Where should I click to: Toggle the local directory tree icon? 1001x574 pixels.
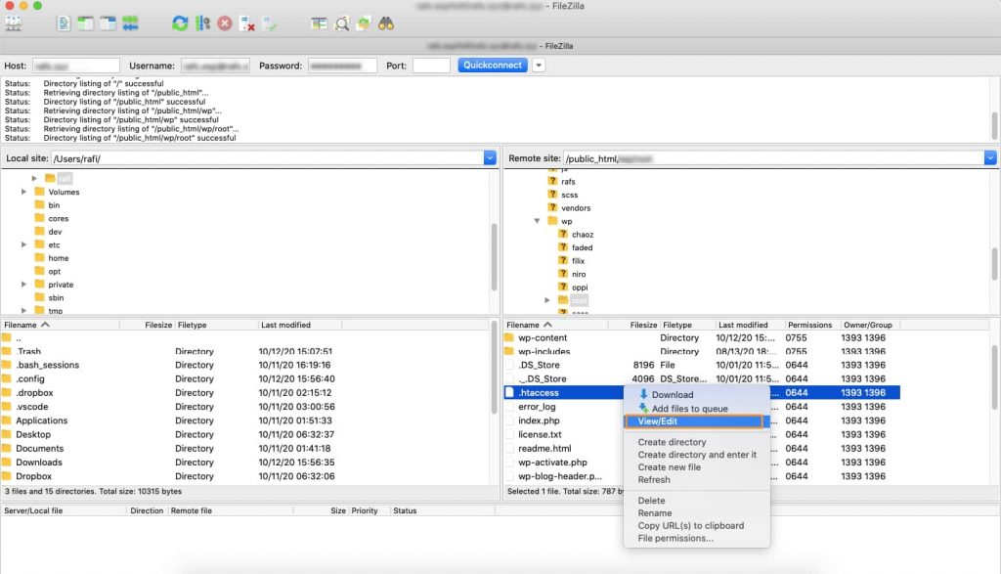pyautogui.click(x=86, y=23)
